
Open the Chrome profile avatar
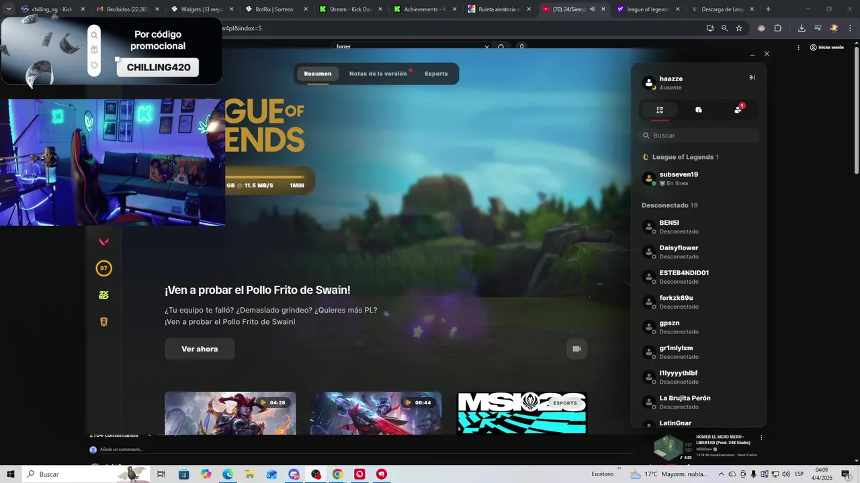coord(834,28)
